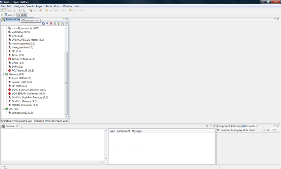Switch to the Component Attributes tab
The image size is (281, 169).
[229, 126]
